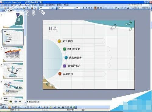152x112 pixels.
Task: Switch to the 幻灯片 slides tab
Action: coord(10,11)
